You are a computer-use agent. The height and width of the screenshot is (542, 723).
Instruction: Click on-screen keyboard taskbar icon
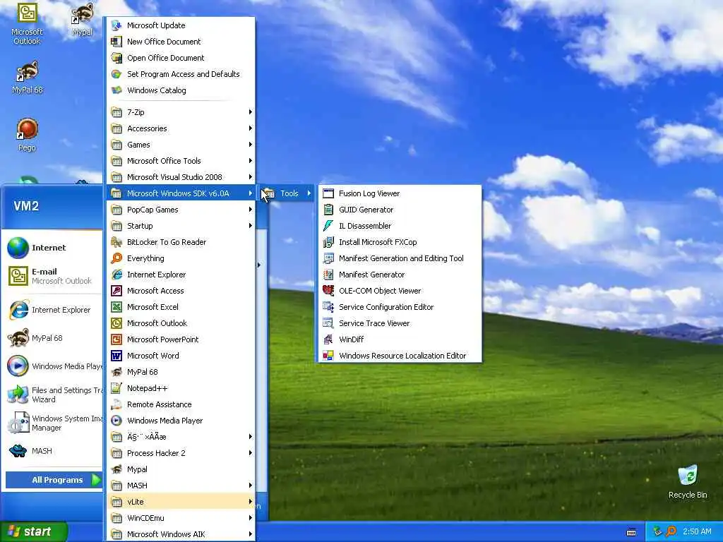(631, 532)
